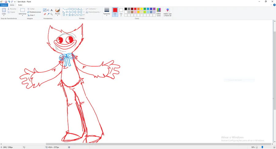Select the Magnifier tool
Viewport: 276px width, 149px height.
(x=52, y=14)
